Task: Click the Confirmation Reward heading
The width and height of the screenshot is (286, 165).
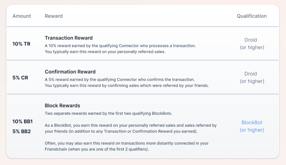Action: coord(70,72)
